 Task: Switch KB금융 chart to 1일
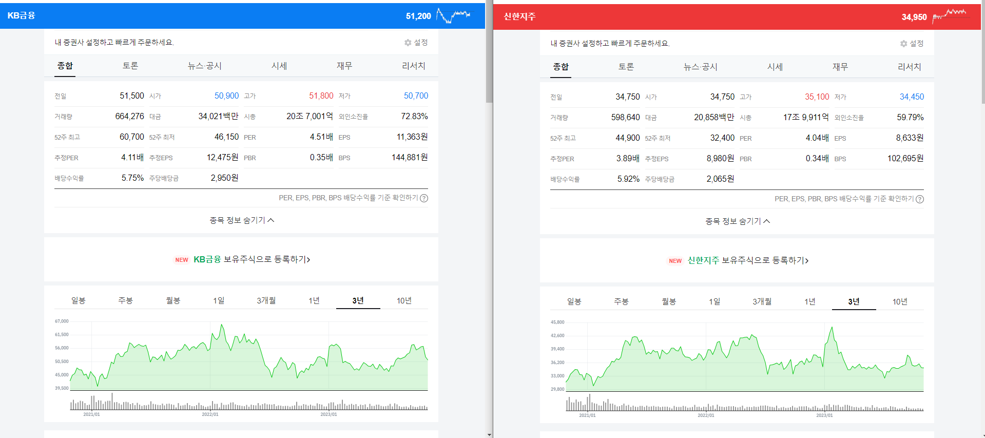219,300
